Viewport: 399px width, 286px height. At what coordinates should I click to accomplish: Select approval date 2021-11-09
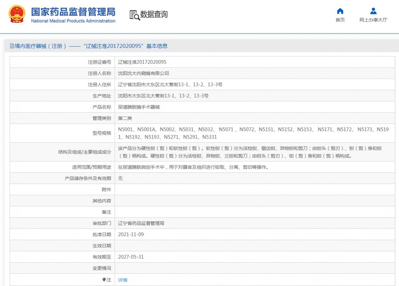click(131, 234)
